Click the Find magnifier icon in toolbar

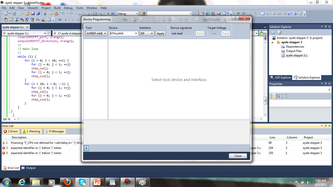click(100, 14)
